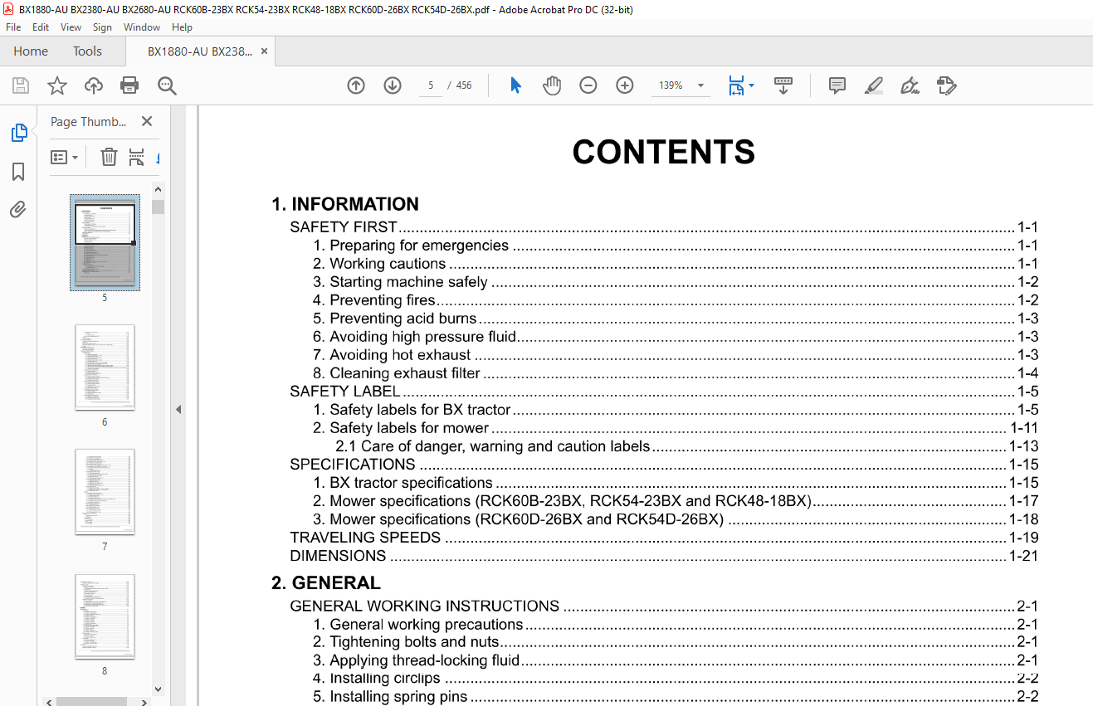Close the Page Thumbnails panel
This screenshot has width=1093, height=706.
[147, 121]
